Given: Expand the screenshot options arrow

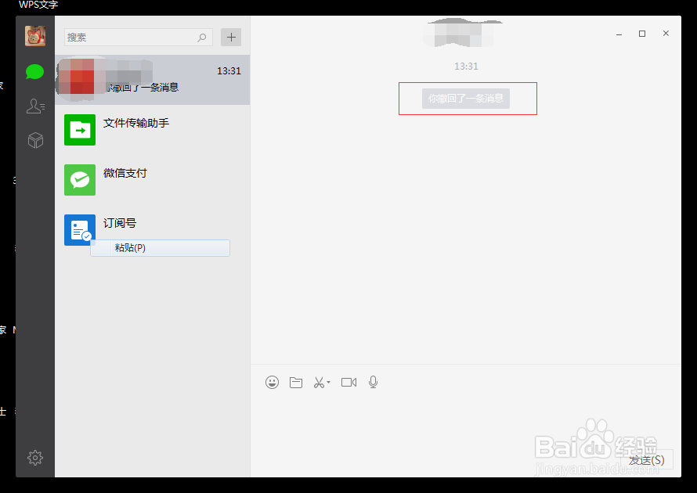Looking at the screenshot, I should [329, 382].
